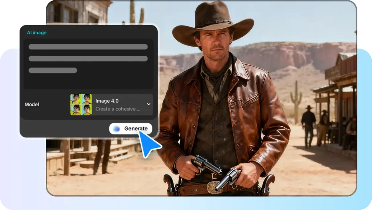Expand the model chevron arrow
372x210 pixels.
pos(148,104)
